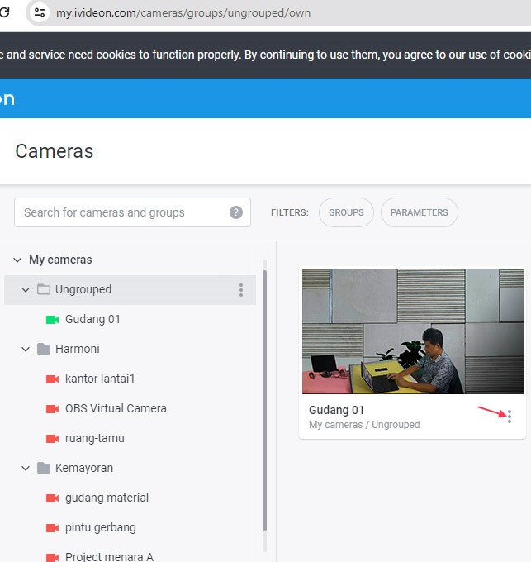The image size is (531, 562).
Task: Select Project menara A camera
Action: pyautogui.click(x=109, y=556)
